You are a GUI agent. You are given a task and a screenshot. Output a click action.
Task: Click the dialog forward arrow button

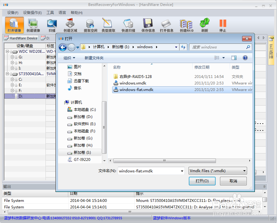[71, 47]
